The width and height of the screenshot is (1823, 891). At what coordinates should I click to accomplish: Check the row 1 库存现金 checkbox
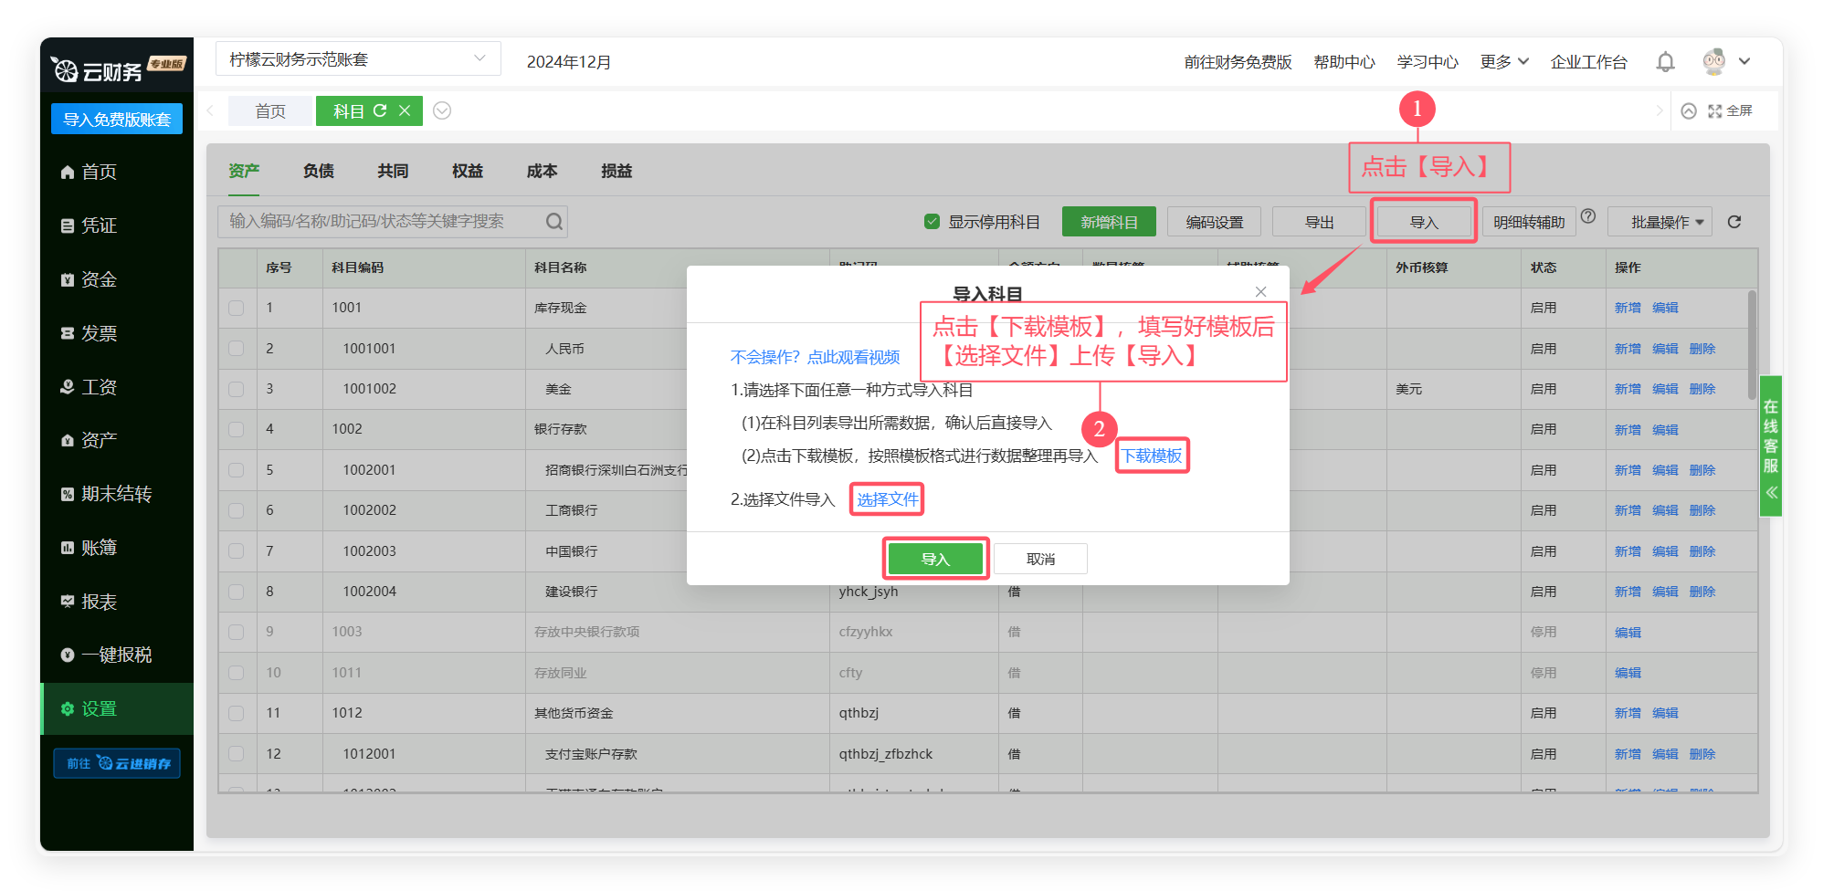click(237, 309)
